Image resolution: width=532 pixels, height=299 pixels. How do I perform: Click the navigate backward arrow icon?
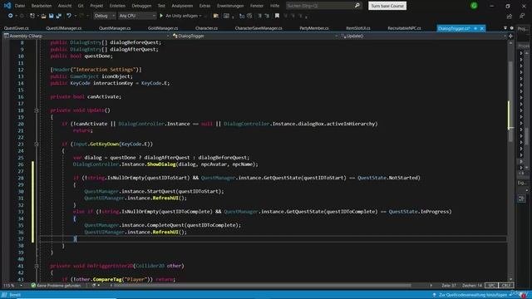click(x=10, y=16)
